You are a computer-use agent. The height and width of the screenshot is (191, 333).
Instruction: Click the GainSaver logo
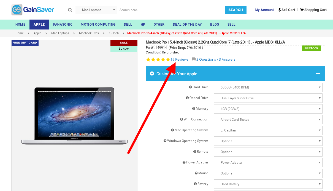coord(33,10)
